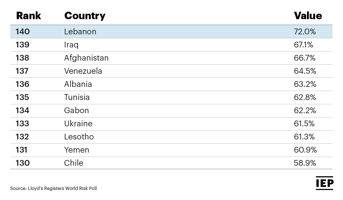The width and height of the screenshot is (343, 200).
Task: Select Tunisia in the table
Action: [x=77, y=97]
